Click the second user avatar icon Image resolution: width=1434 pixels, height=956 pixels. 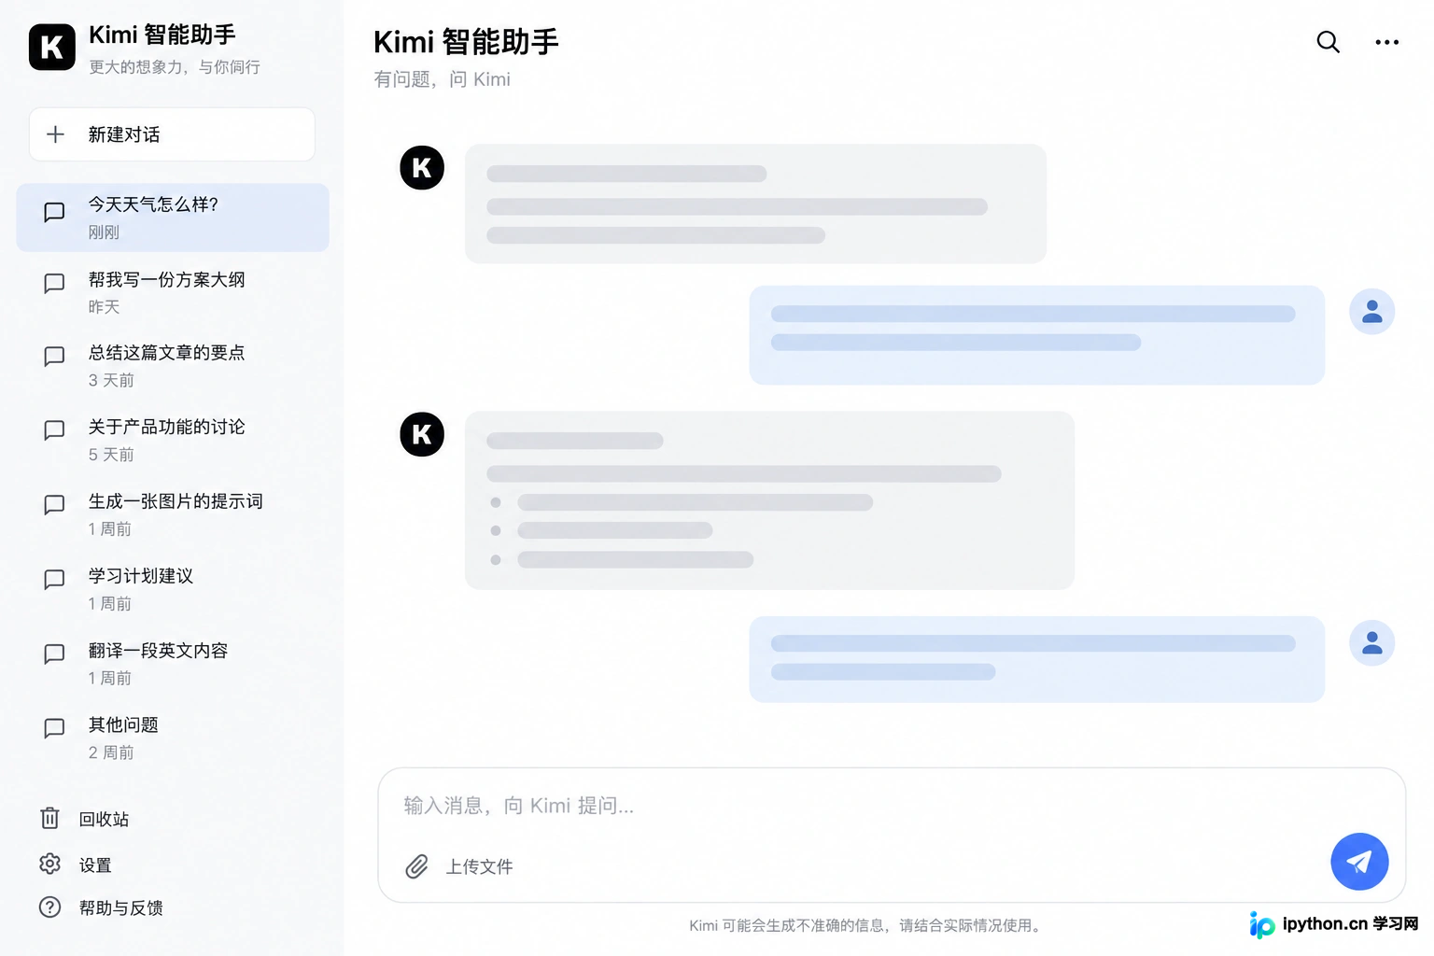[x=1372, y=643]
